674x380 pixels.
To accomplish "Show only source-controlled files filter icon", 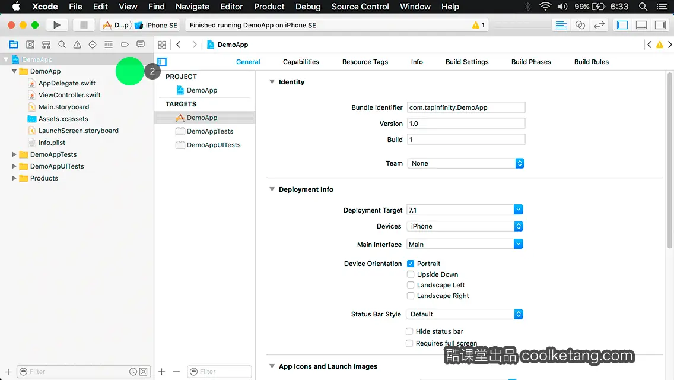I will 144,372.
